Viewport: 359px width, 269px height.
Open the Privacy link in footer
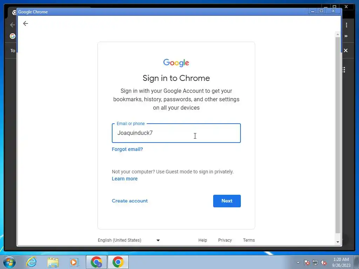point(225,240)
